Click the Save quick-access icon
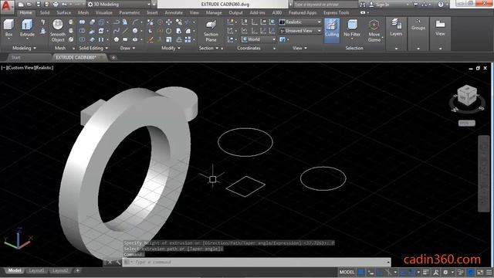Screen dimensions: 494x278 pyautogui.click(x=39, y=5)
